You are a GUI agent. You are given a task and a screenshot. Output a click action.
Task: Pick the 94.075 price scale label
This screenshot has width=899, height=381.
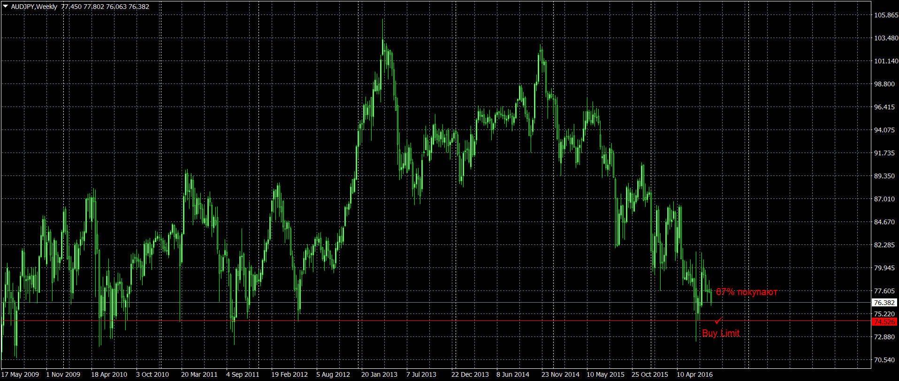pyautogui.click(x=884, y=130)
